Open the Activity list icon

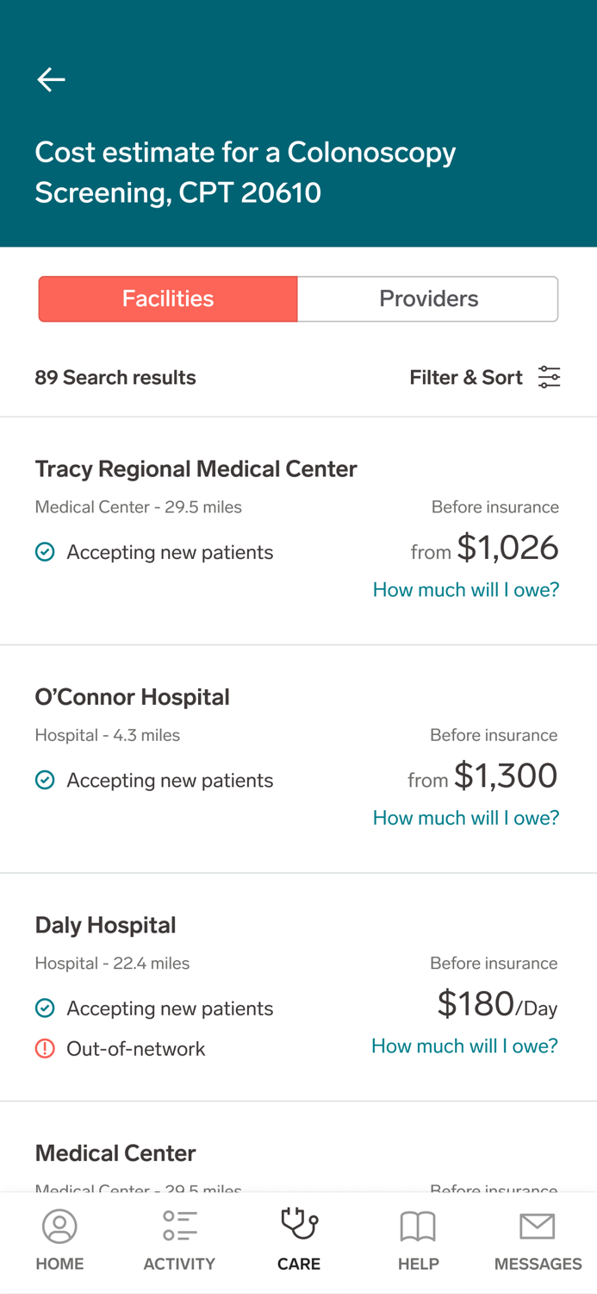178,1226
